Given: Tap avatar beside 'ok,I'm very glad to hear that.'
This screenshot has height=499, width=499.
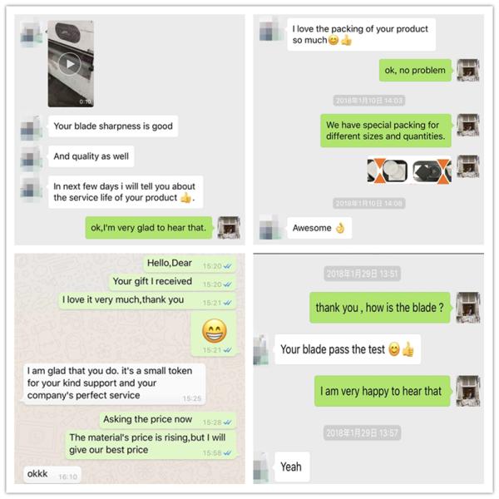Looking at the screenshot, I should pos(229,227).
